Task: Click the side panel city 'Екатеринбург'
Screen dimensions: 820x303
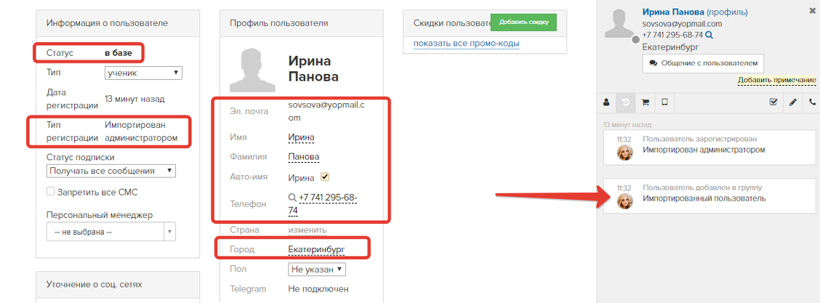Action: tap(671, 47)
